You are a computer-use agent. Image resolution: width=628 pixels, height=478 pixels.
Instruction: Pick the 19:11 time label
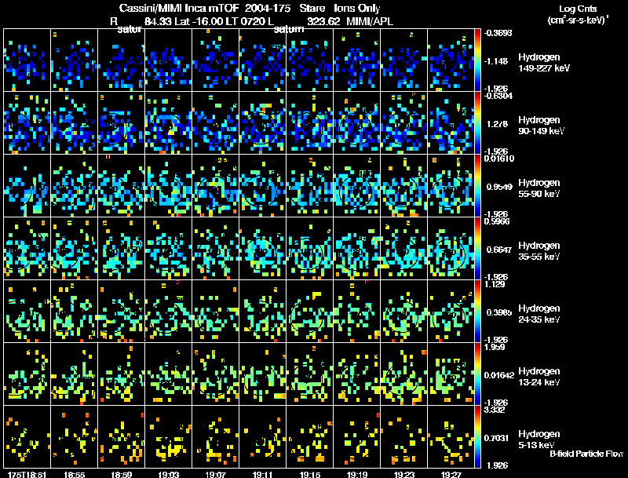pyautogui.click(x=263, y=475)
